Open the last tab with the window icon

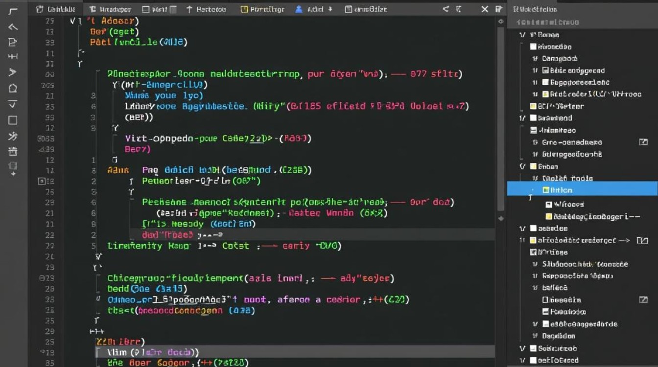366,9
